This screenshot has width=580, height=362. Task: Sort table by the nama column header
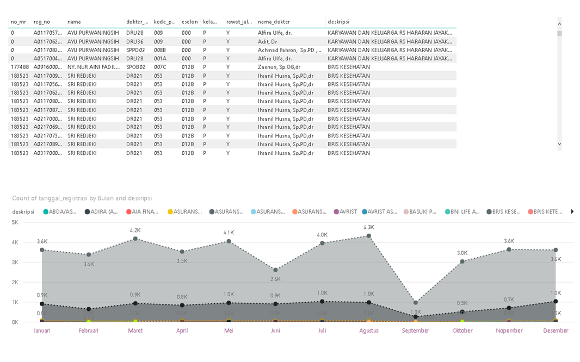[74, 22]
